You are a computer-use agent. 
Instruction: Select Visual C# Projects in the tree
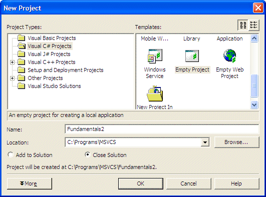click(50, 46)
